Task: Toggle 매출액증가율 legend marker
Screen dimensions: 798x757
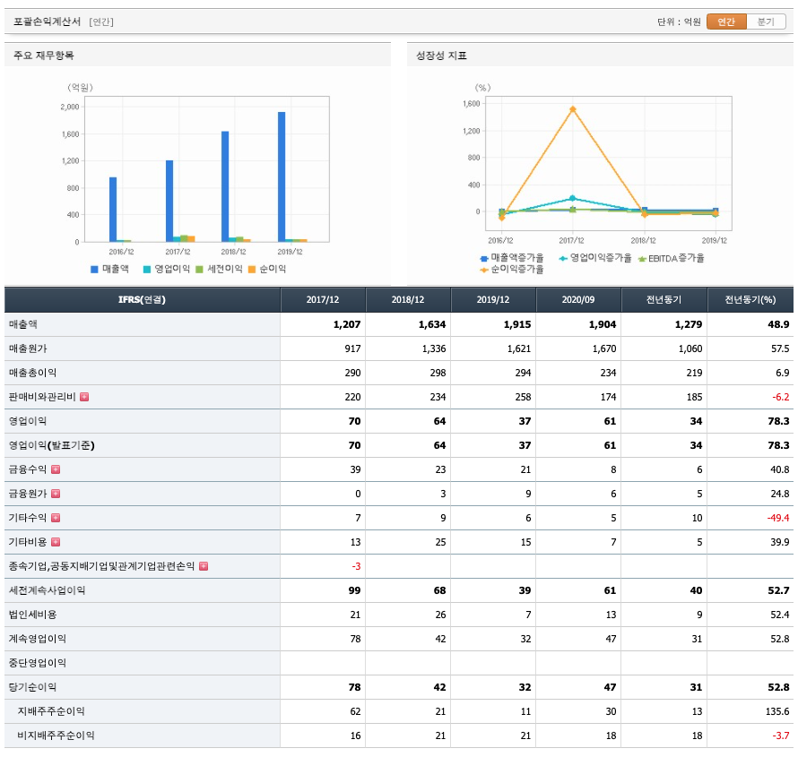Action: tap(484, 259)
